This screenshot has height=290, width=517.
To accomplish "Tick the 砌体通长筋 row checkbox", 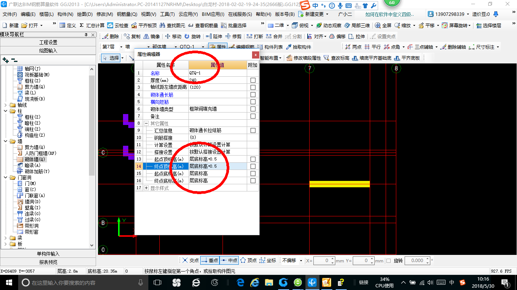I will pos(253,94).
